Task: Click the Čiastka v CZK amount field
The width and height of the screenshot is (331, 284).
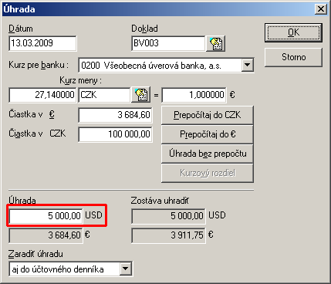Action: click(x=115, y=134)
